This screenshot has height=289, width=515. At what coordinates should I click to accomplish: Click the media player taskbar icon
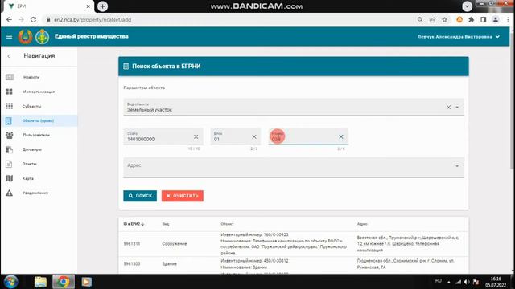click(87, 282)
